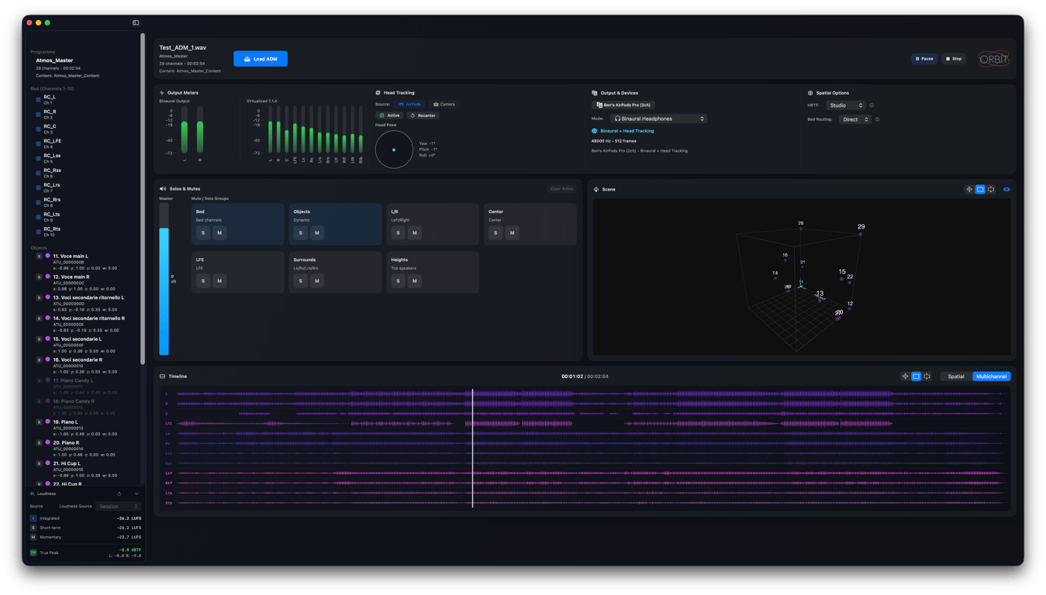Select the move/pan tool in the Scene panel
The image size is (1046, 595).
(968, 189)
